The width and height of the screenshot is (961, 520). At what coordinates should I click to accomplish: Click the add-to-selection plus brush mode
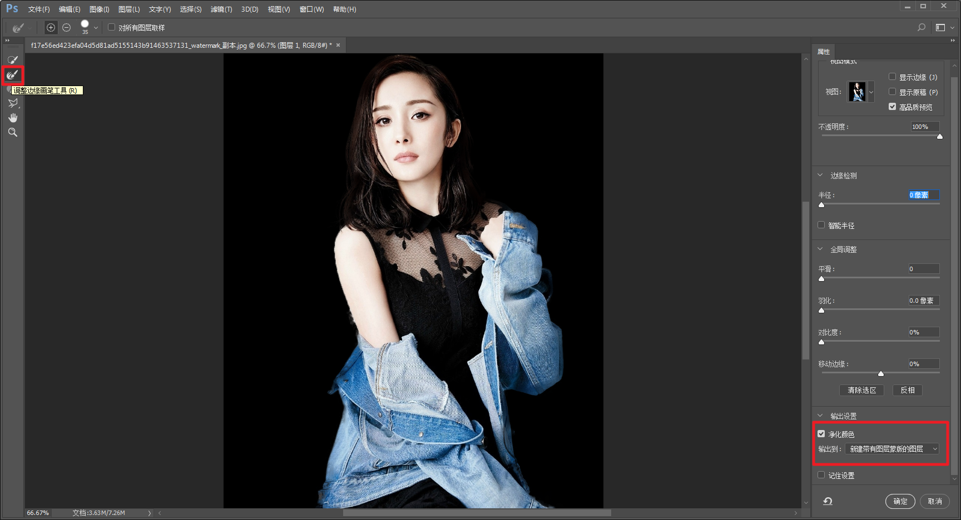click(51, 27)
